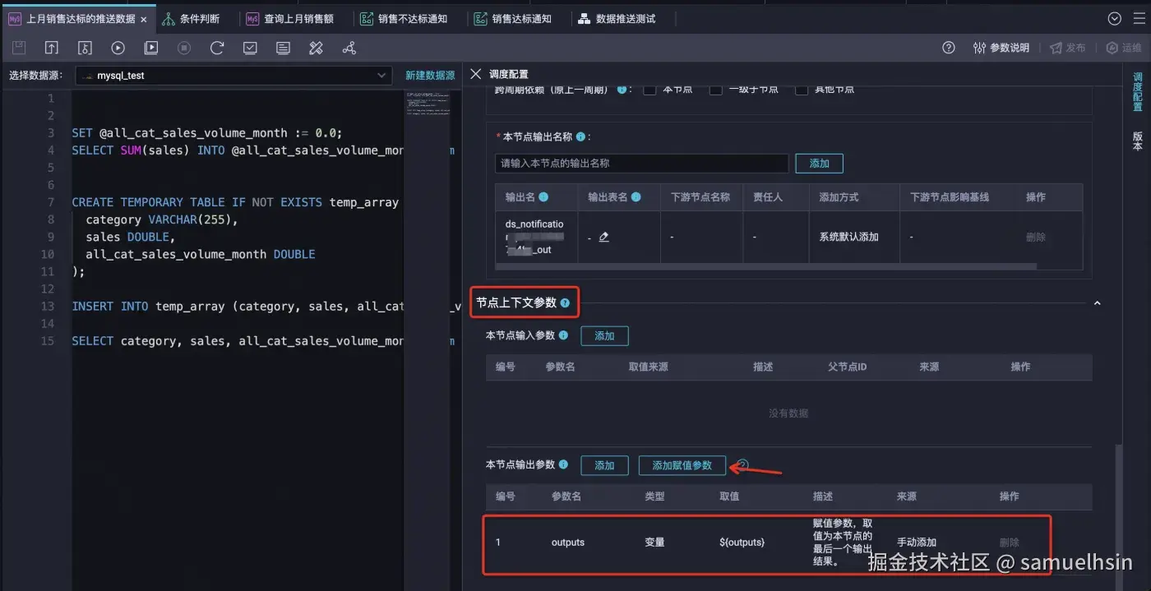Screen dimensions: 1151x591
Task: Click 添加 next to output name input
Action: 819,164
